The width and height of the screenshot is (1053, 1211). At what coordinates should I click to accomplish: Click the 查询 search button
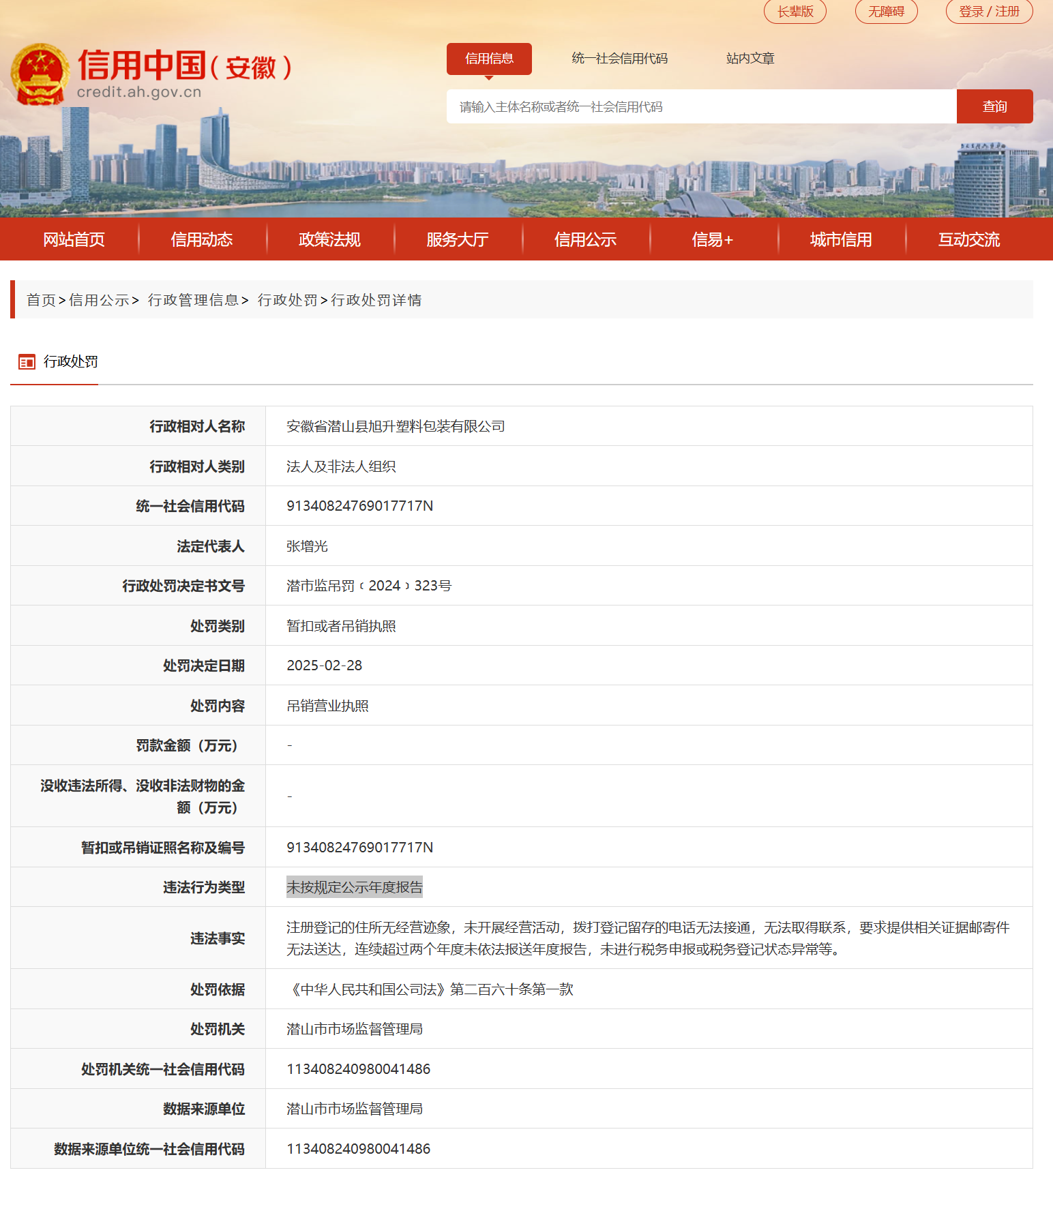[994, 106]
